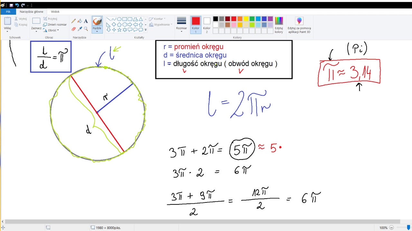Pick the hexagon shape
This screenshot has height=231, width=412.
click(125, 24)
